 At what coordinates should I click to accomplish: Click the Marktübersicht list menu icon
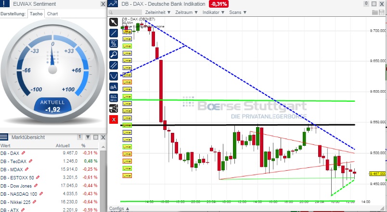4,137
